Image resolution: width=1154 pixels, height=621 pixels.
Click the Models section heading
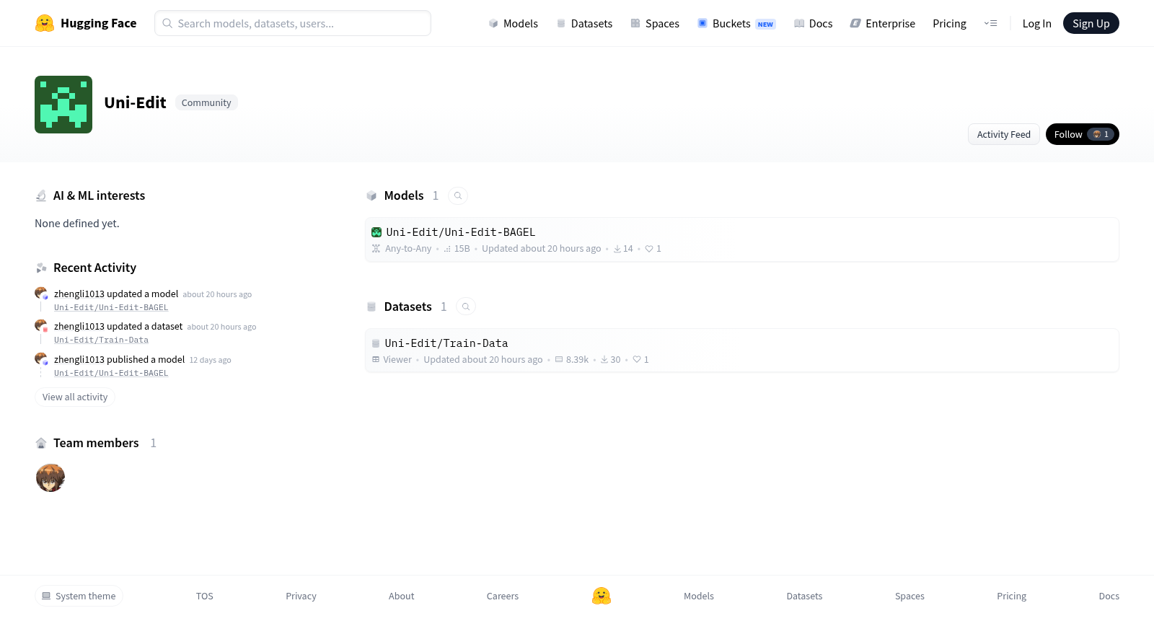point(404,195)
